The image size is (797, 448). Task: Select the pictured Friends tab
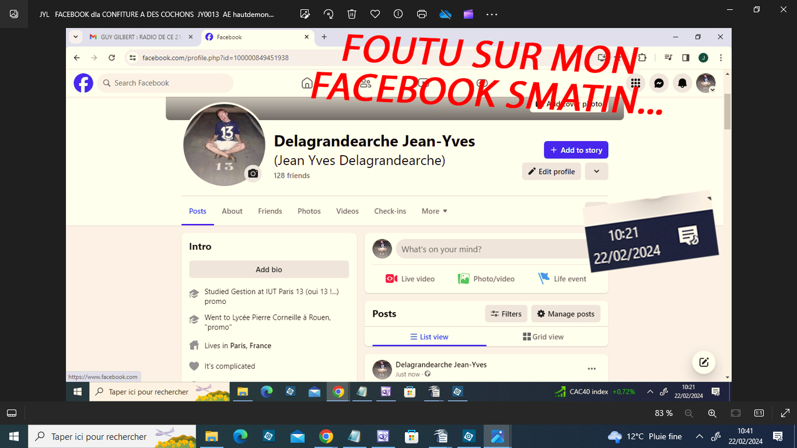click(270, 211)
